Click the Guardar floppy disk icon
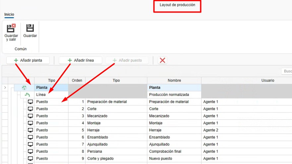292x164 pixels. (30, 28)
